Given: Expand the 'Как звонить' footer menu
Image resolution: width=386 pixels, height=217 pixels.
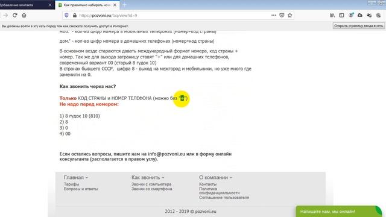Looking at the screenshot, I should tap(148, 177).
